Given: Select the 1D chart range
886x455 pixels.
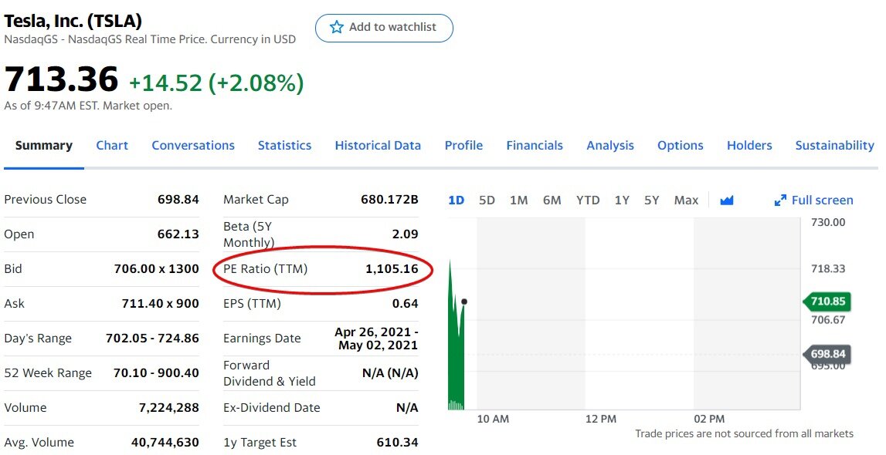Looking at the screenshot, I should (456, 201).
